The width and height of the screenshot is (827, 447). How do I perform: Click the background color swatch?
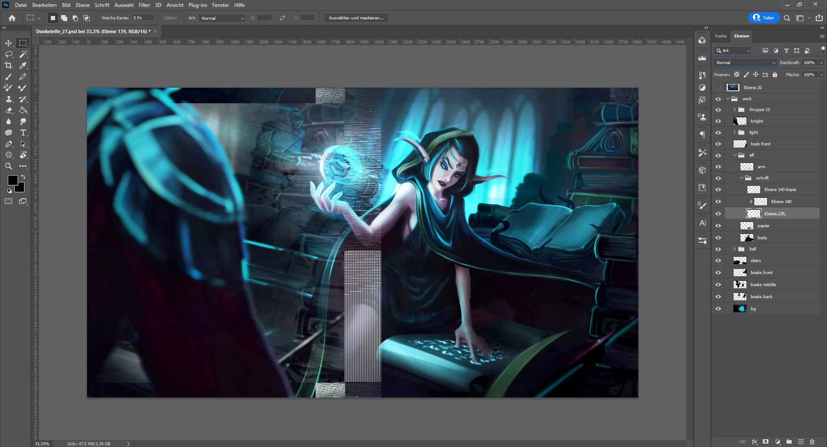click(x=20, y=188)
